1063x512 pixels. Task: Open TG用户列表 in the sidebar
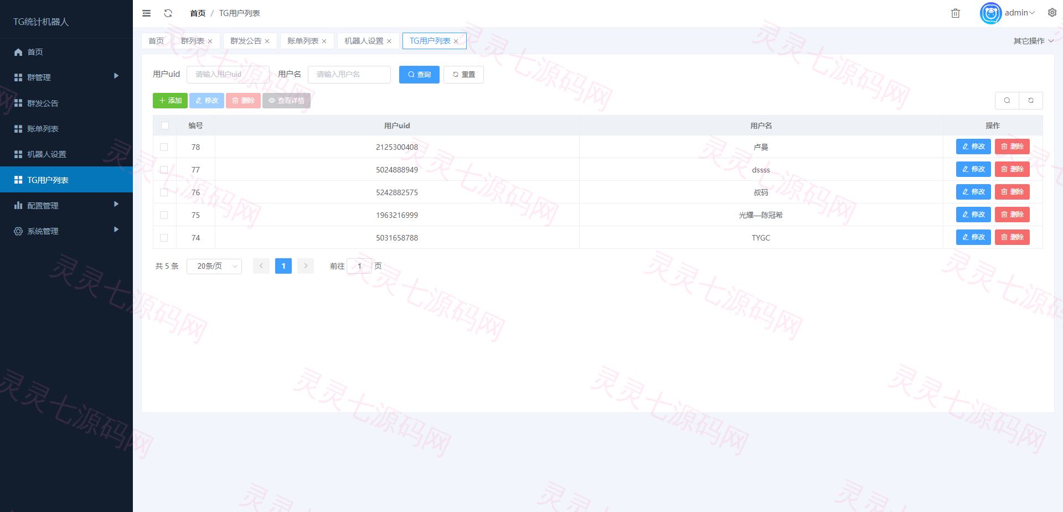point(66,180)
